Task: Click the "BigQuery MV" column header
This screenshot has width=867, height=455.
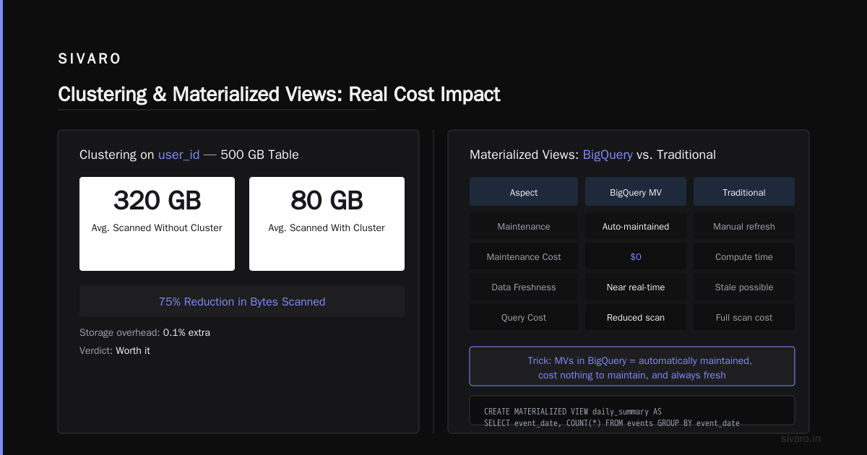Action: click(x=636, y=192)
